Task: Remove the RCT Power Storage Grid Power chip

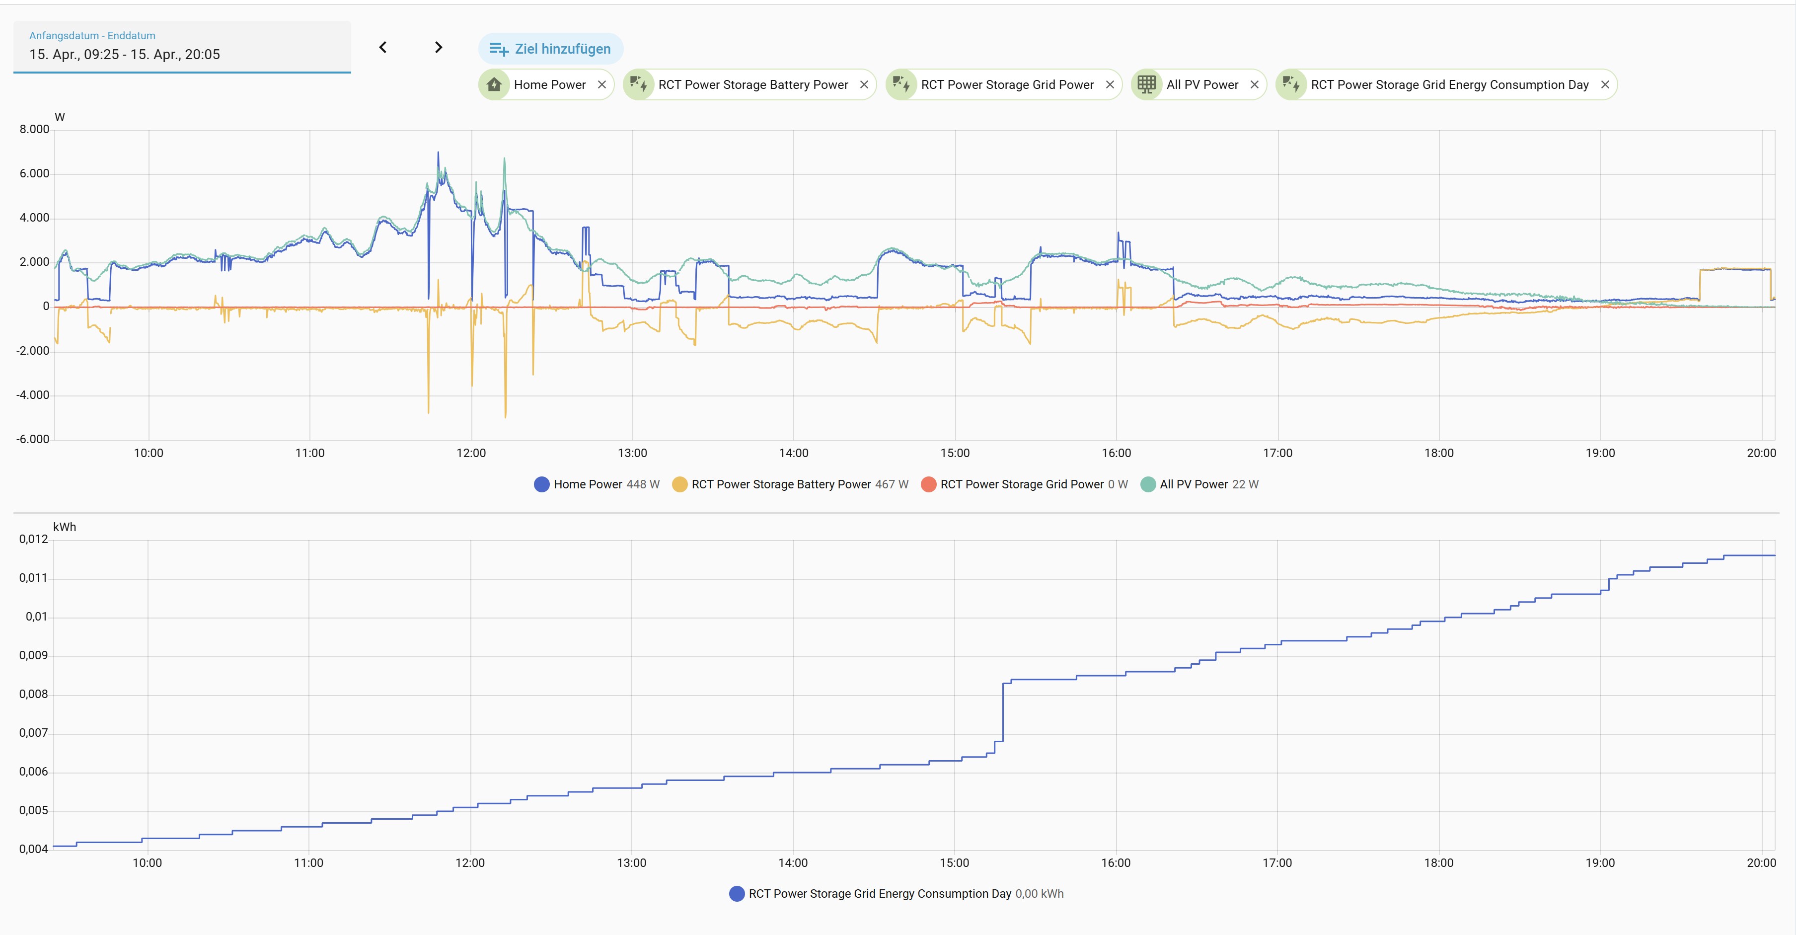Action: click(x=1110, y=85)
